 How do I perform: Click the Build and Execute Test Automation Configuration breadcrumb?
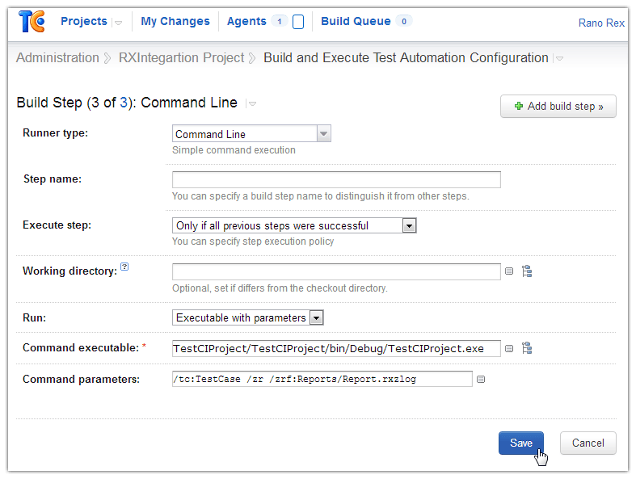pyautogui.click(x=406, y=57)
